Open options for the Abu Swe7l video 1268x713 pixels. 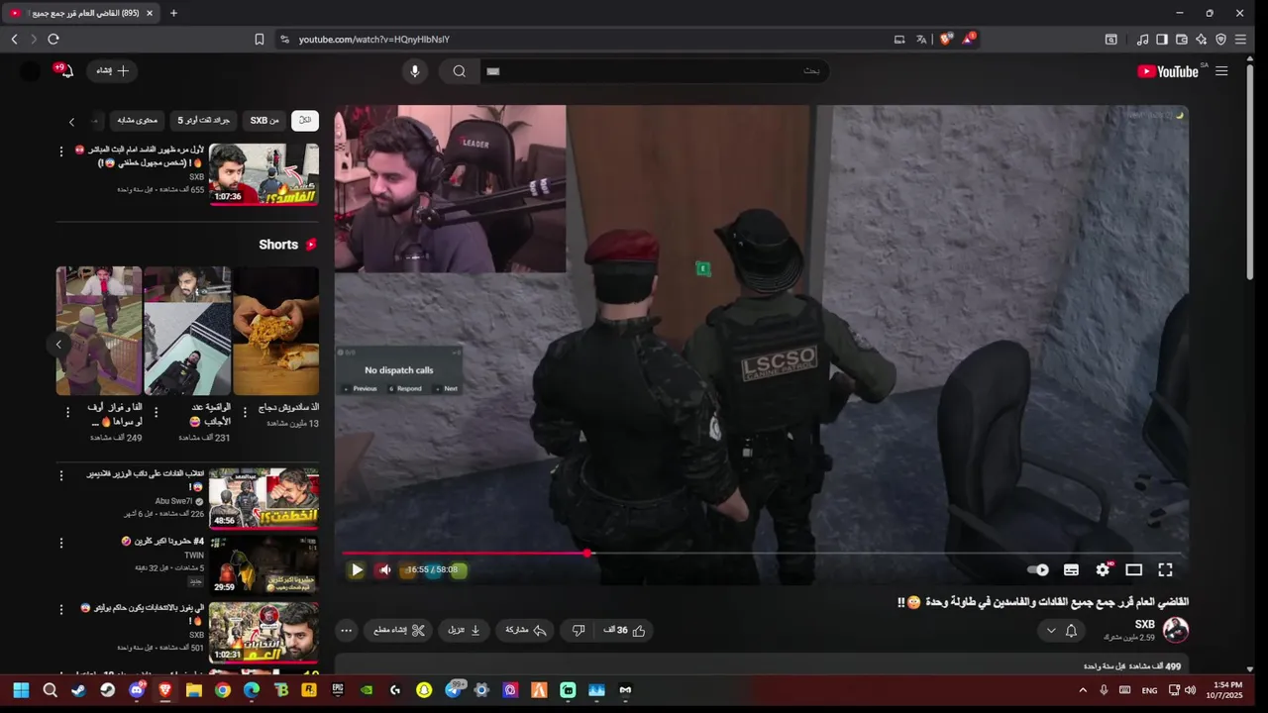tap(62, 475)
